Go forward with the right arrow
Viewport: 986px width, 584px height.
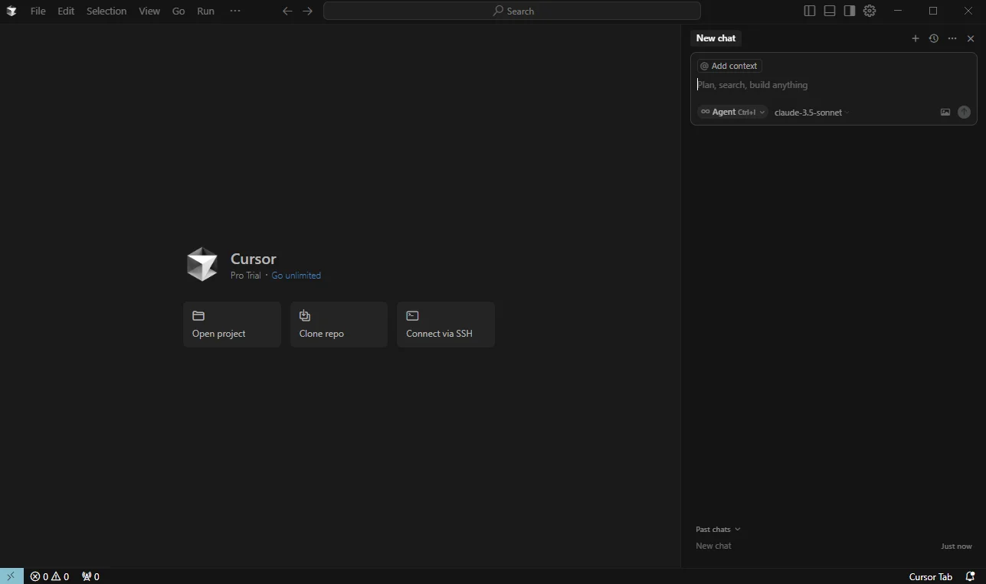point(307,11)
